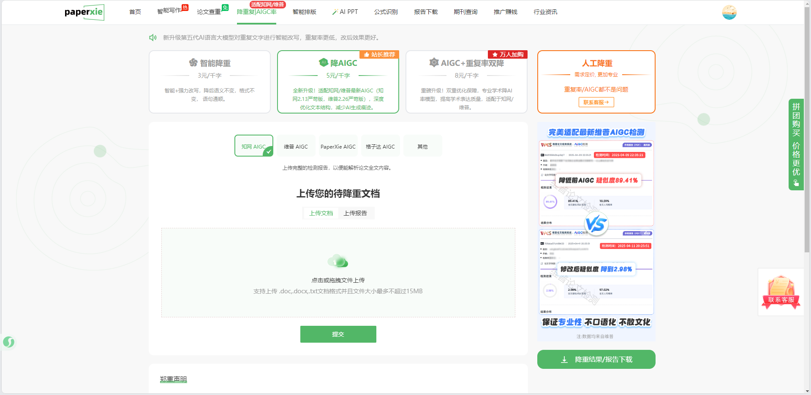Open 论文查重 menu item
This screenshot has width=811, height=395.
[209, 12]
